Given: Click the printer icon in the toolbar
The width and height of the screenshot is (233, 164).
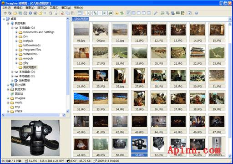Looking at the screenshot, I should tap(25, 13).
